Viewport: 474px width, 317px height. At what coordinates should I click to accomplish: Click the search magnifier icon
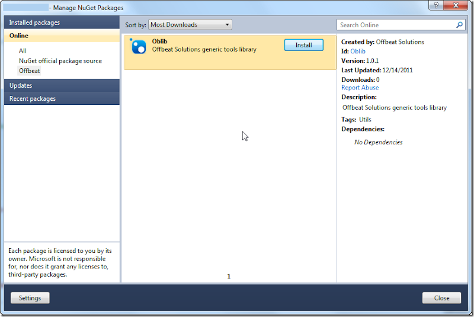click(459, 25)
